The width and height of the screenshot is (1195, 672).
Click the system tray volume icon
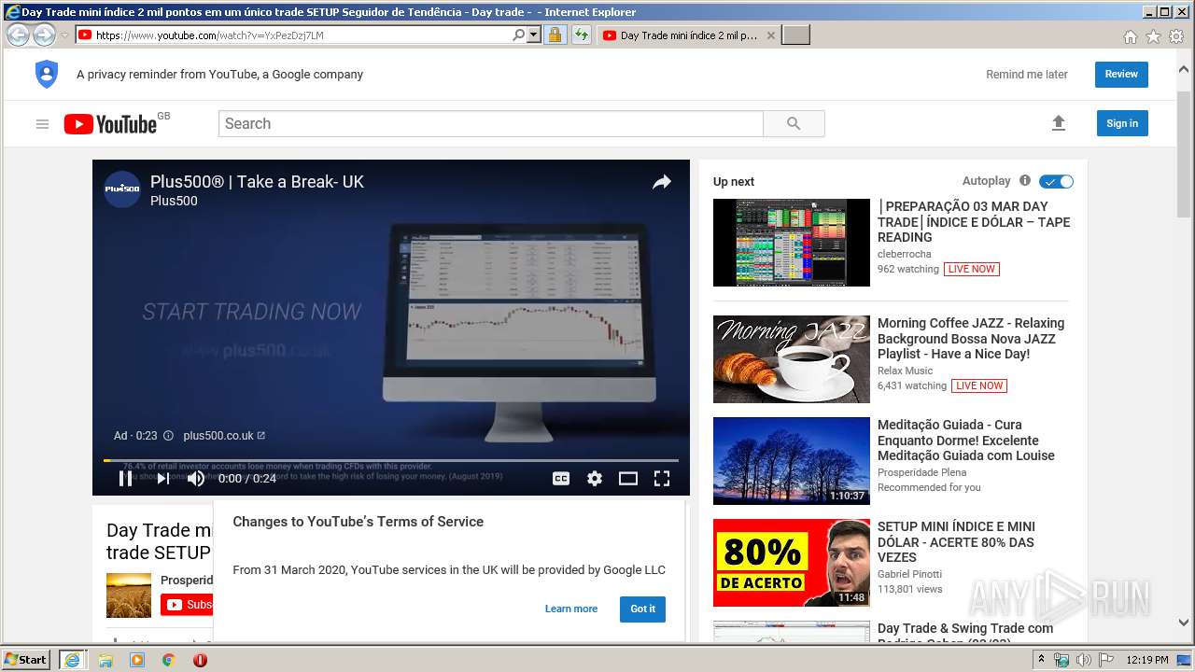click(1083, 660)
